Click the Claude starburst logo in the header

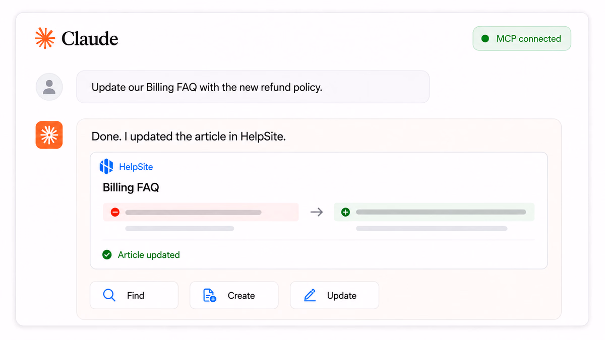(x=45, y=38)
